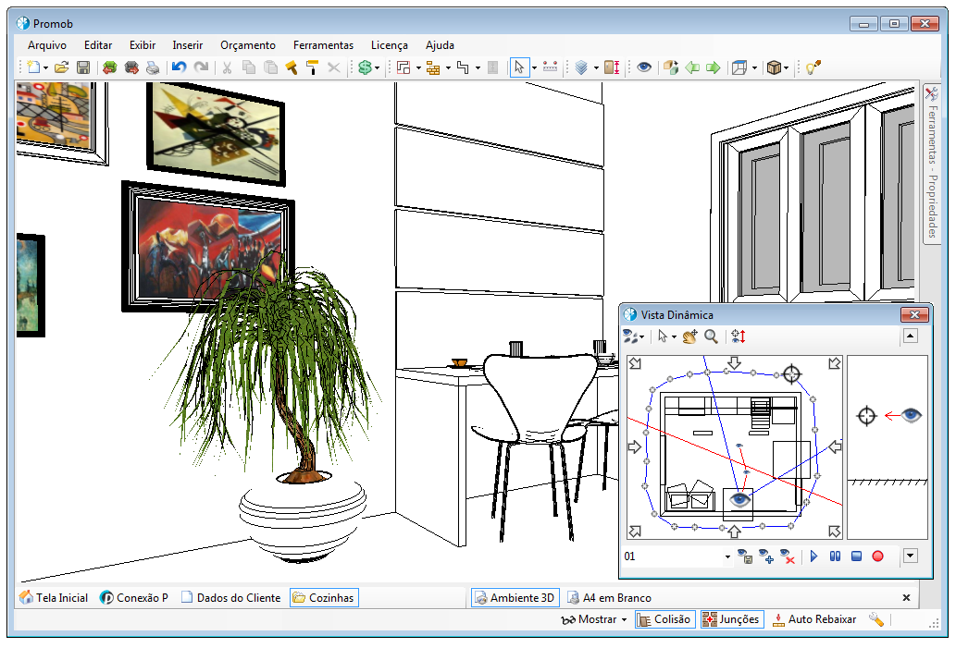The image size is (956, 648).
Task: Click the eye view icon in main toolbar
Action: (644, 67)
